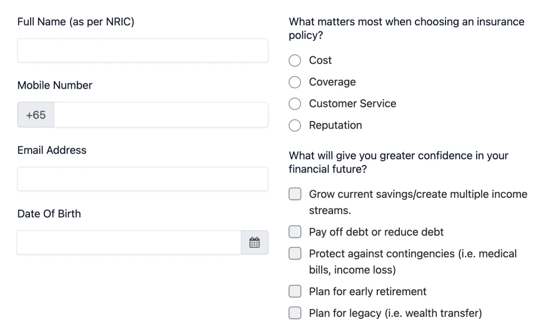Pick the Reputation radio option
The width and height of the screenshot is (551, 328).
295,125
